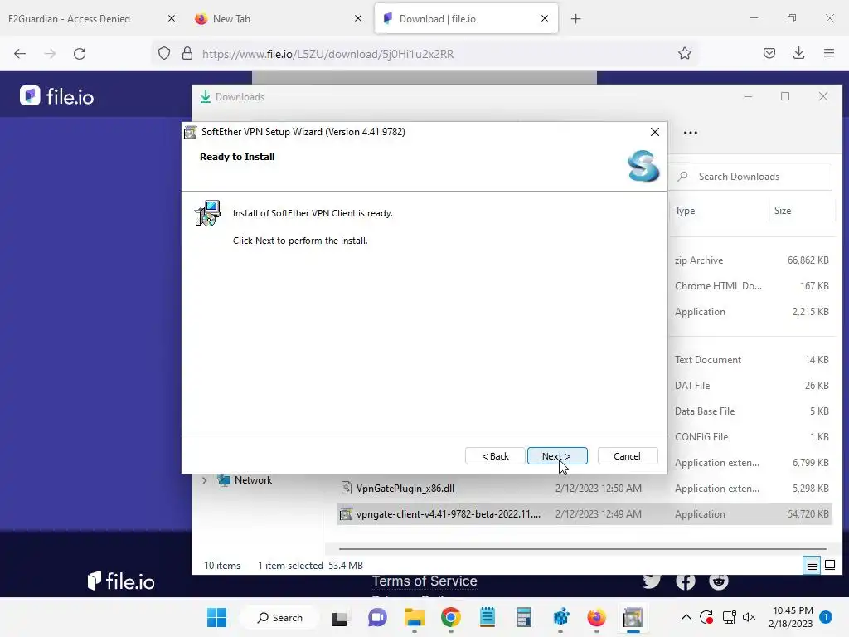Reload the current page
This screenshot has height=637, width=849.
point(80,54)
